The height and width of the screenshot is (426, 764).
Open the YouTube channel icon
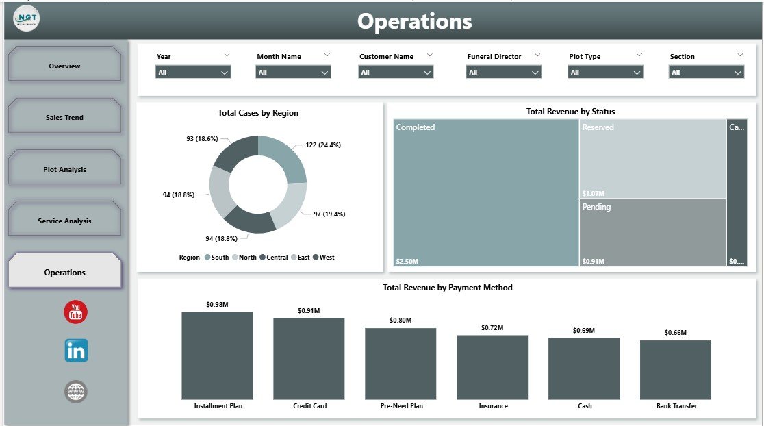(75, 312)
